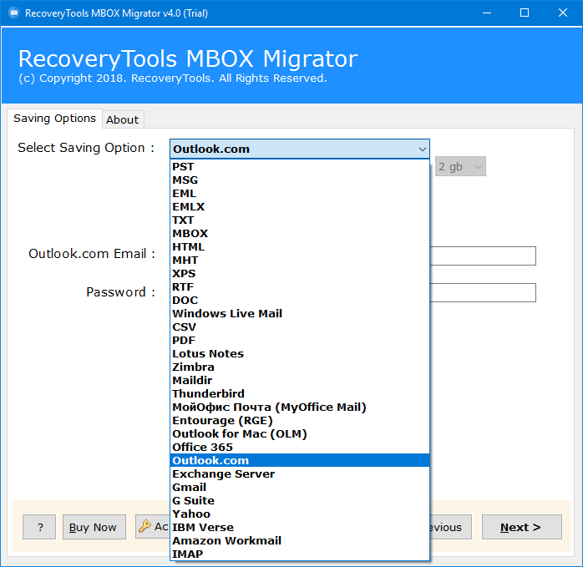Choose Yahoo saving option

tap(300, 514)
